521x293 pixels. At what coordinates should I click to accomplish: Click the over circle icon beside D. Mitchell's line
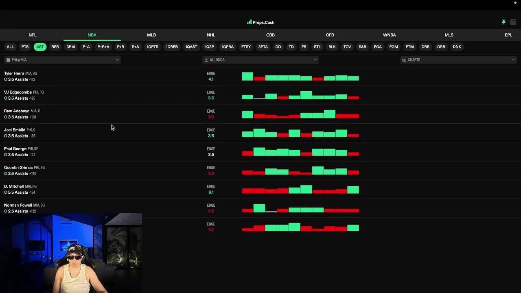6,192
